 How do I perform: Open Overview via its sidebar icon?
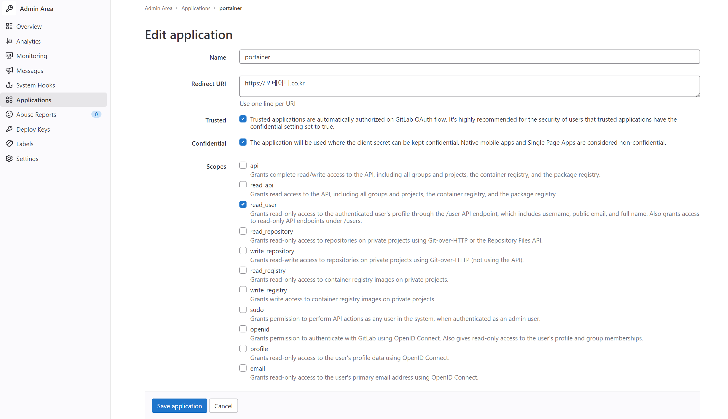9,26
